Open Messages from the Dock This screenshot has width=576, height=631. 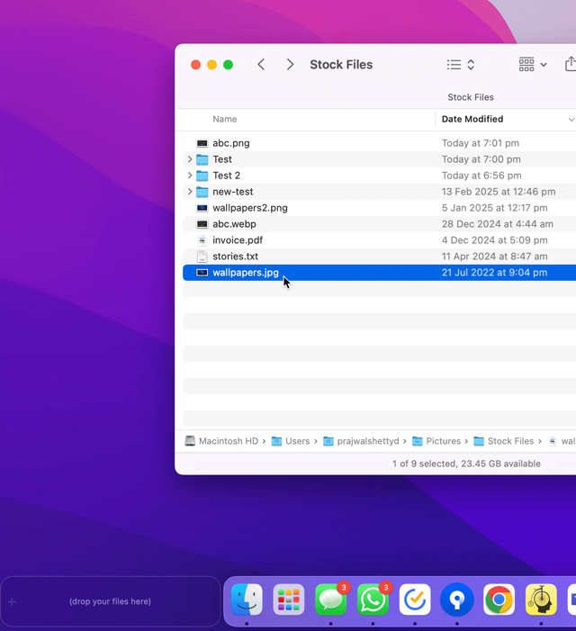coord(330,599)
